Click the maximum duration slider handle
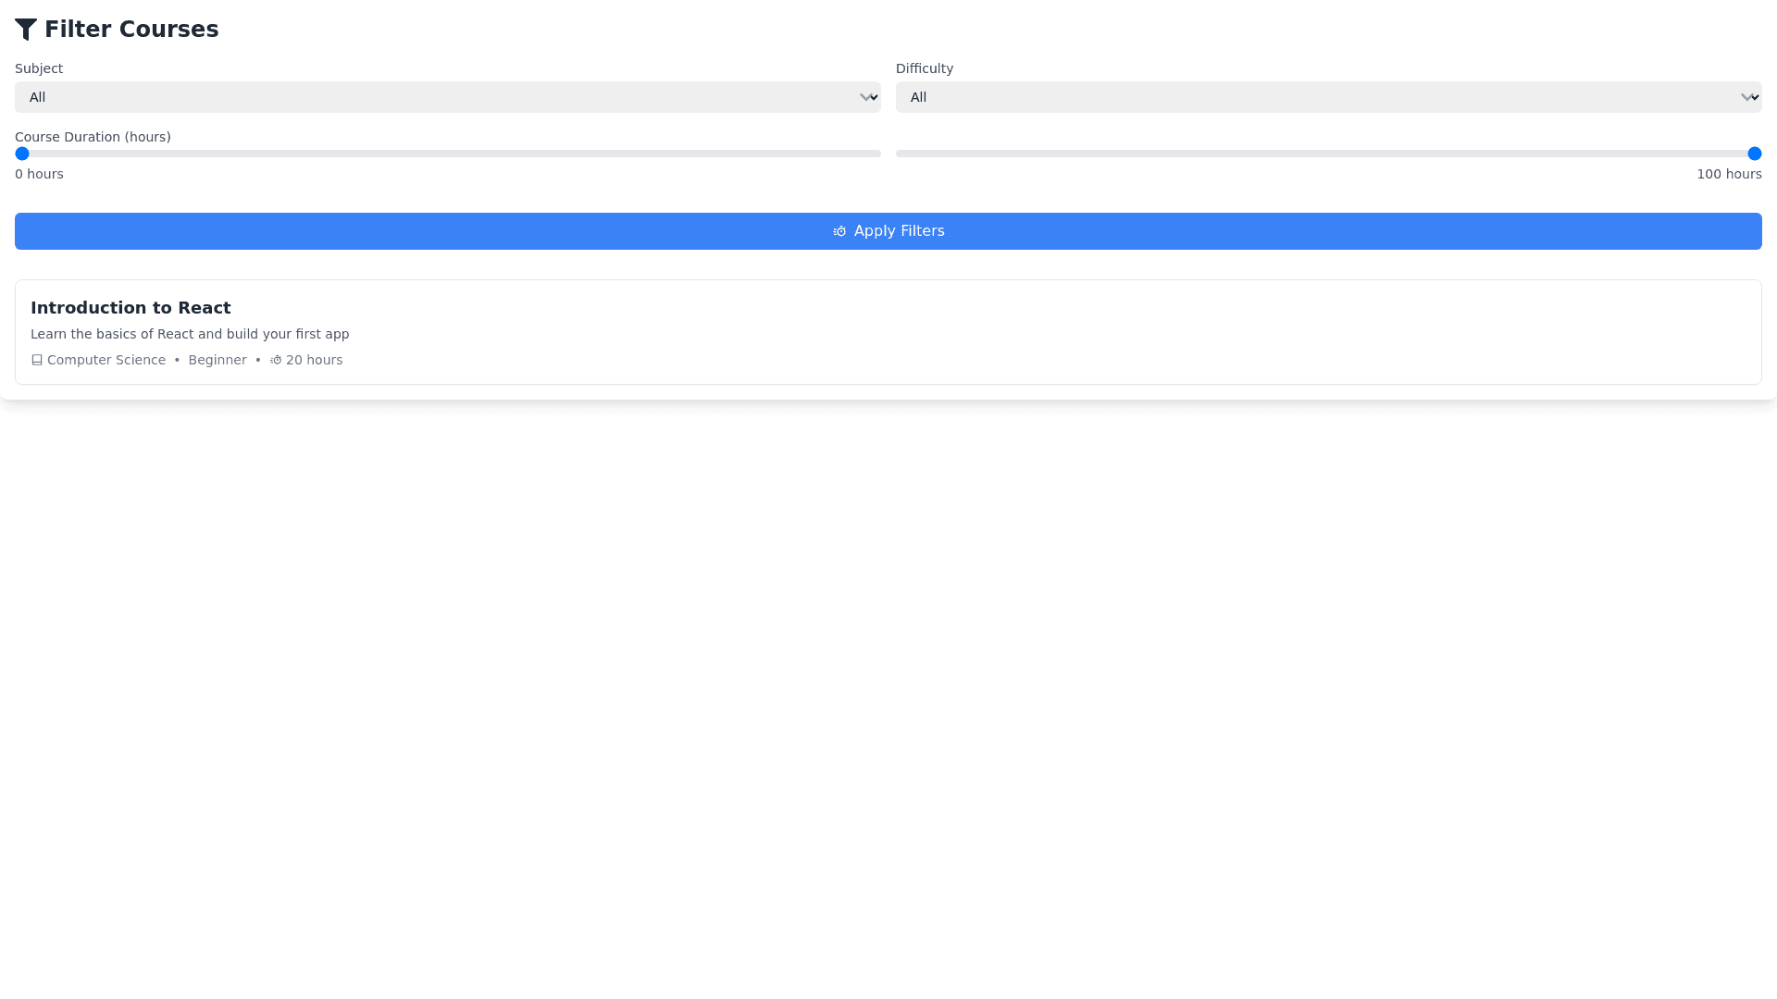 (x=1754, y=154)
